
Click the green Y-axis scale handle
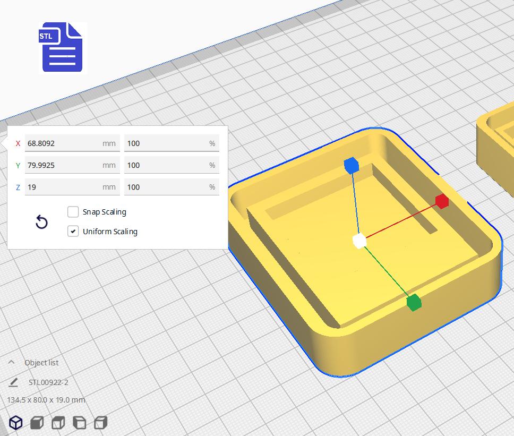coord(414,303)
